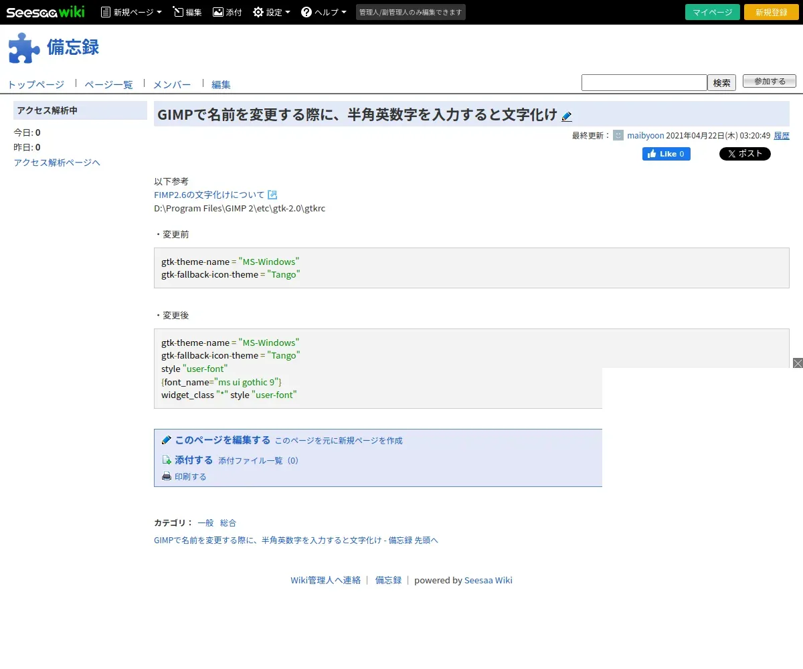Open the ページ一覧 tab
This screenshot has width=803, height=669.
point(108,84)
